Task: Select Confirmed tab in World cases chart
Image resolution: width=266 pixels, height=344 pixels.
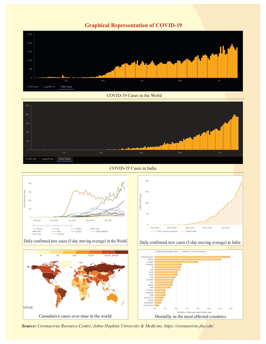Action: pos(32,87)
